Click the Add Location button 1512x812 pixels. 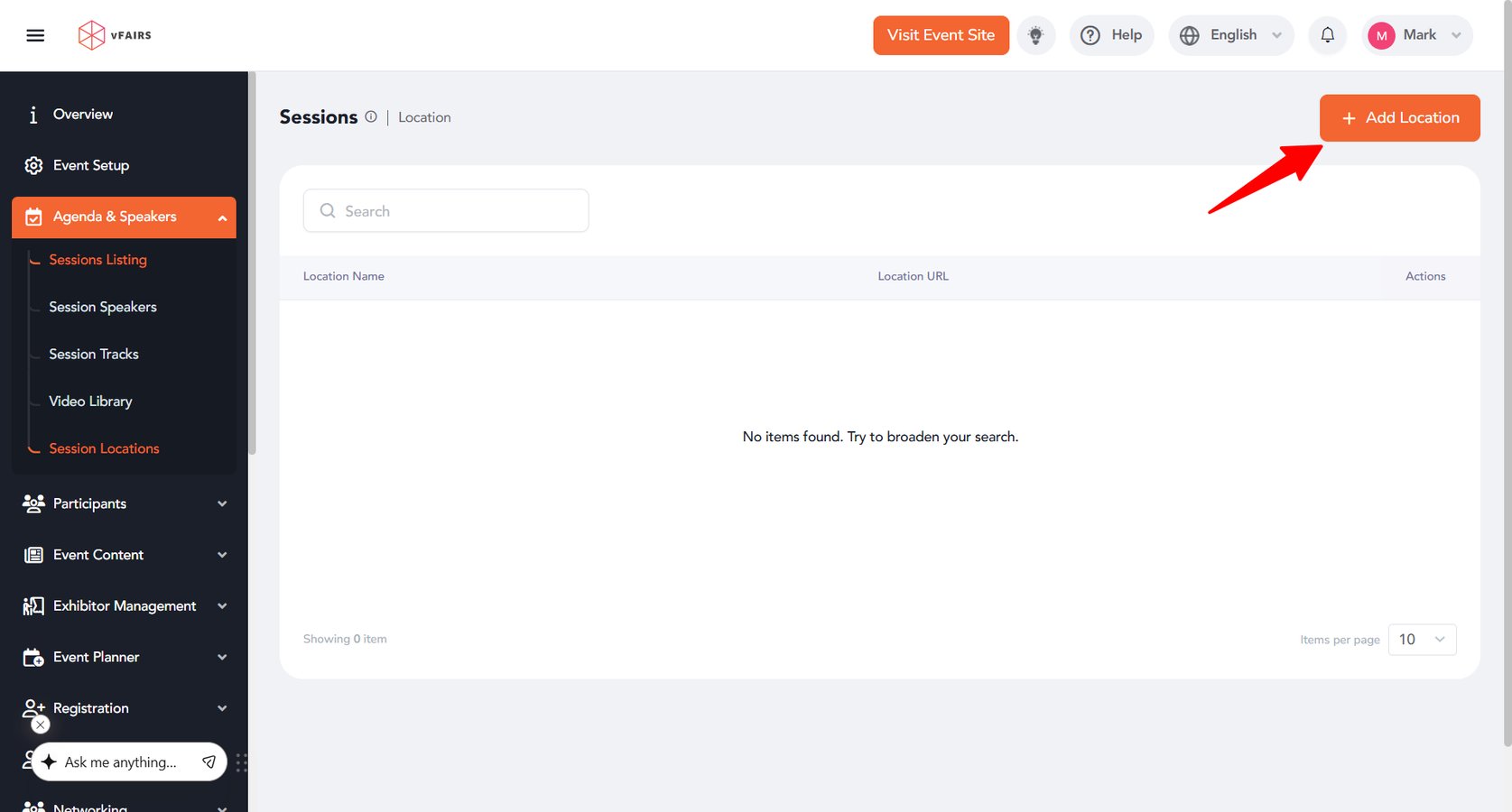[1399, 118]
